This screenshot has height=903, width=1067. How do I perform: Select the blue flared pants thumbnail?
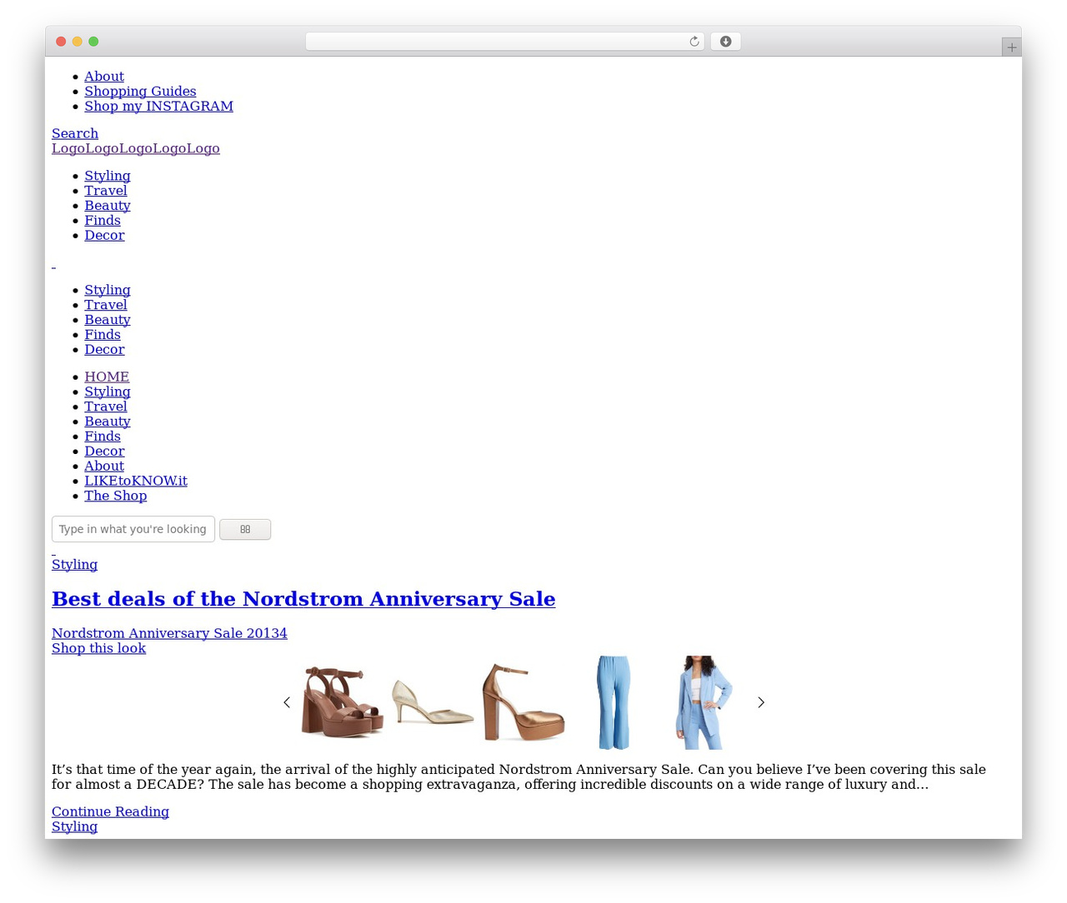pyautogui.click(x=614, y=702)
